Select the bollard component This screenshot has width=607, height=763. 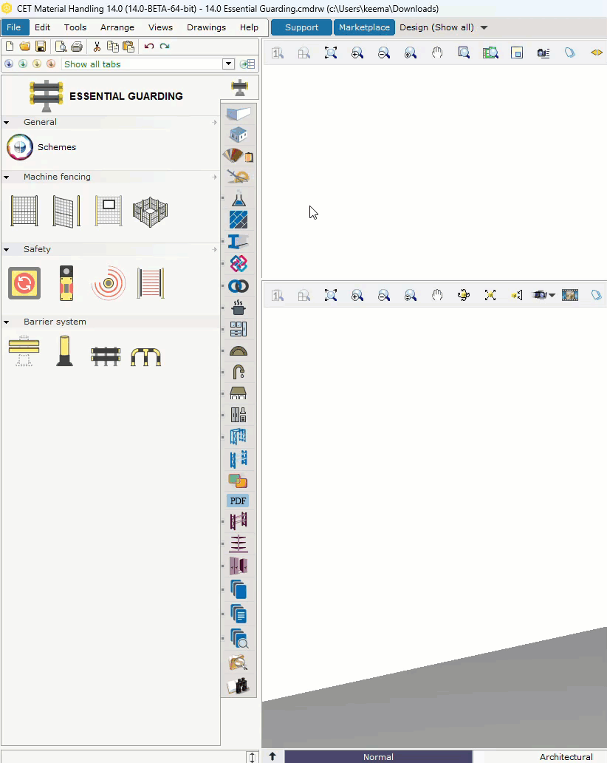pos(65,350)
